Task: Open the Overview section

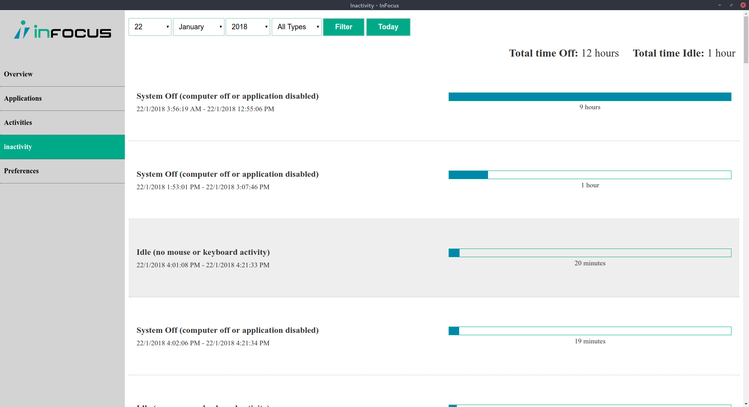Action: pyautogui.click(x=62, y=74)
